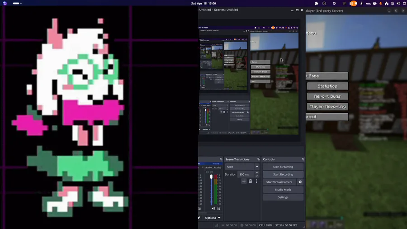Click the CPU: 8.0% status text
Viewport: 407px width, 229px height.
(265, 225)
